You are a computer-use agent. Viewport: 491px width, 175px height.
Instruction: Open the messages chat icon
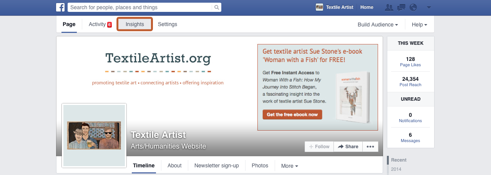pos(401,7)
